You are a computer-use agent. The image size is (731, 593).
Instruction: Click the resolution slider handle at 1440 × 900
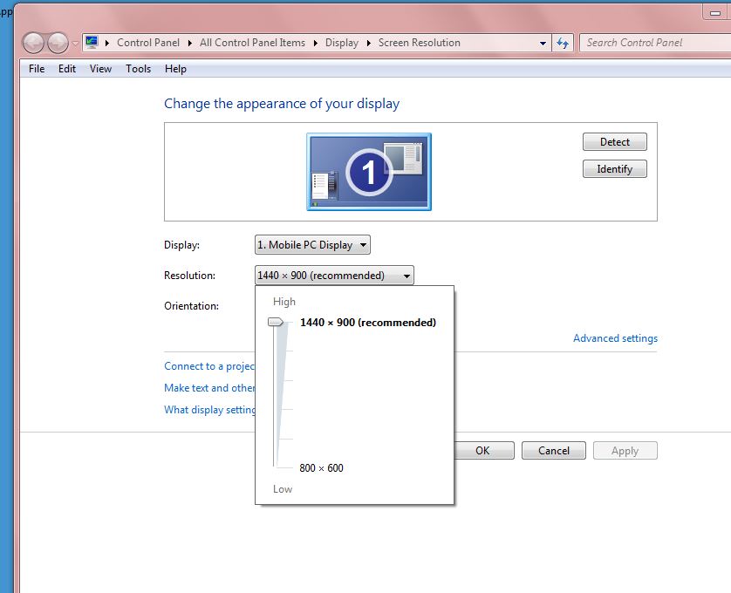(x=277, y=323)
